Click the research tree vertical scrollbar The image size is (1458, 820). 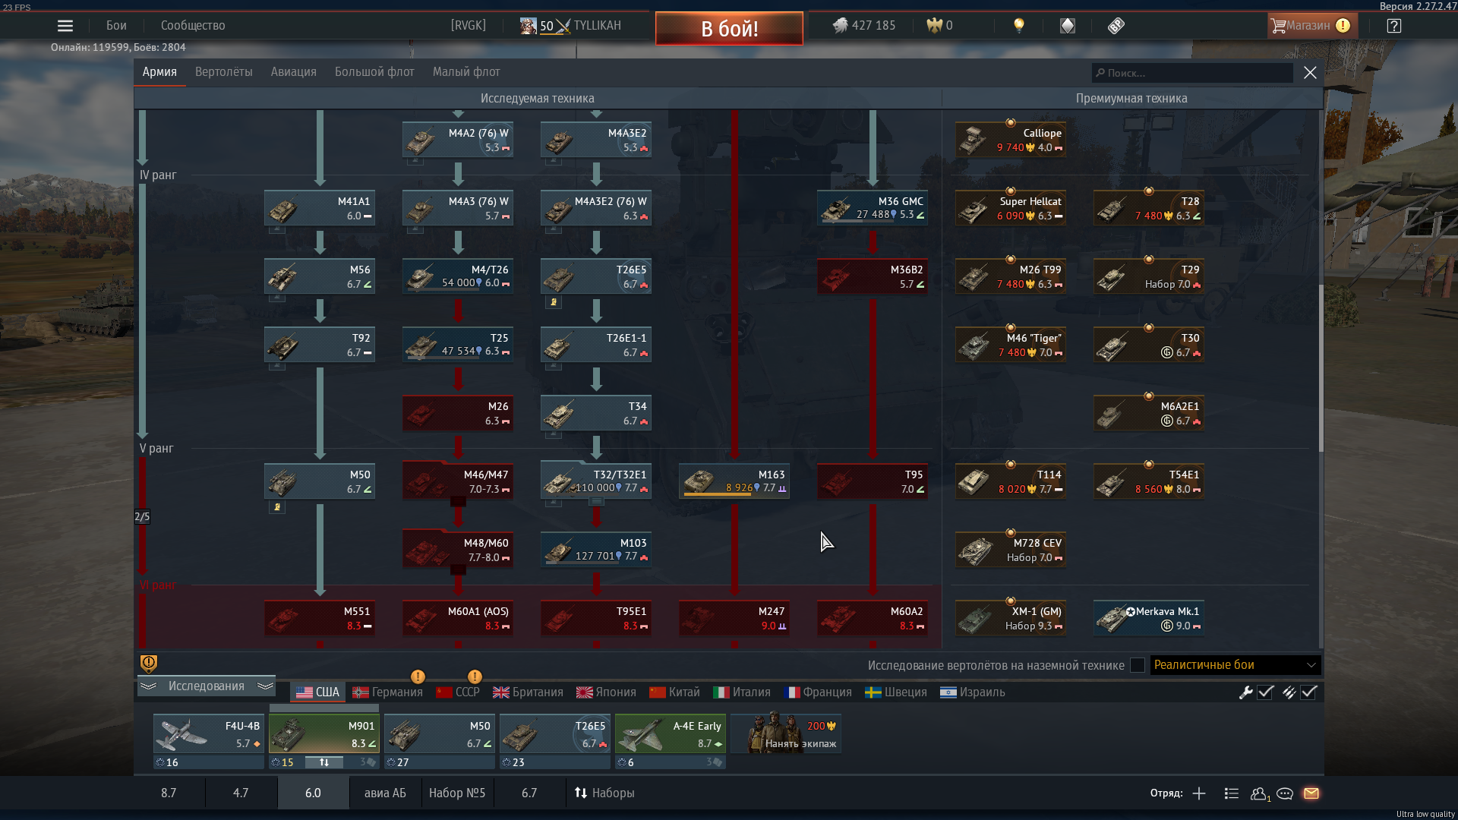coord(1321,368)
